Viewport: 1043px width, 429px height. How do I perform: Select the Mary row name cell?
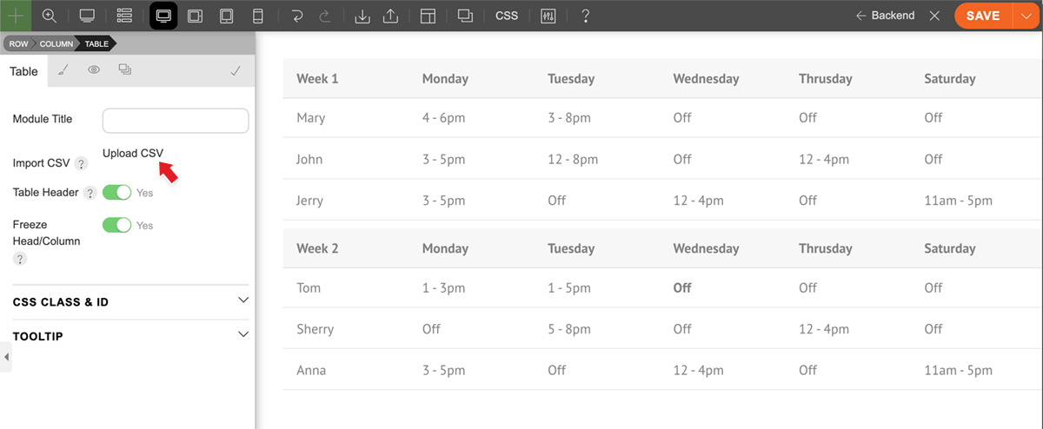click(x=311, y=117)
